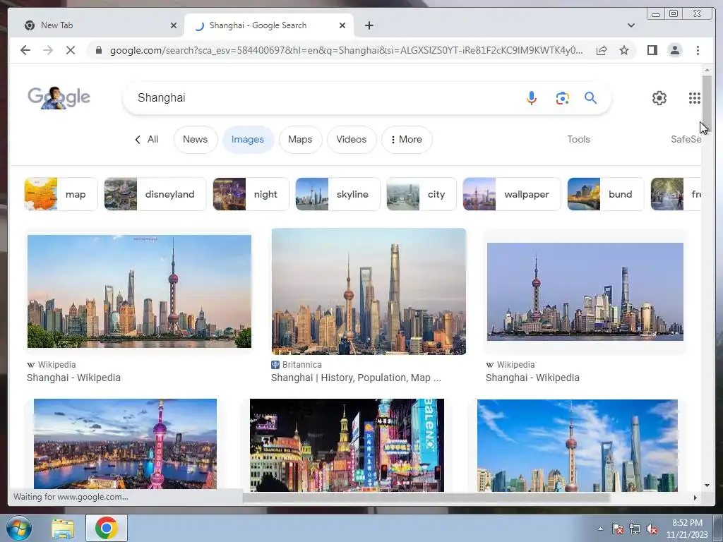
Task: Click the disneyland suggestion chip
Action: coord(155,194)
